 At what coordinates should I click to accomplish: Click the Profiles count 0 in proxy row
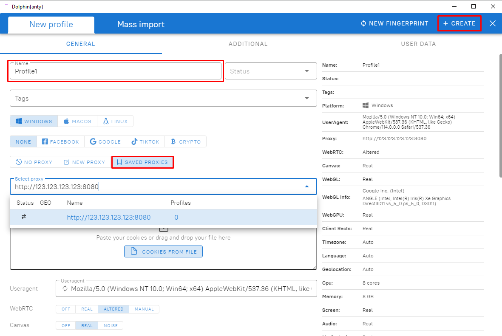176,217
